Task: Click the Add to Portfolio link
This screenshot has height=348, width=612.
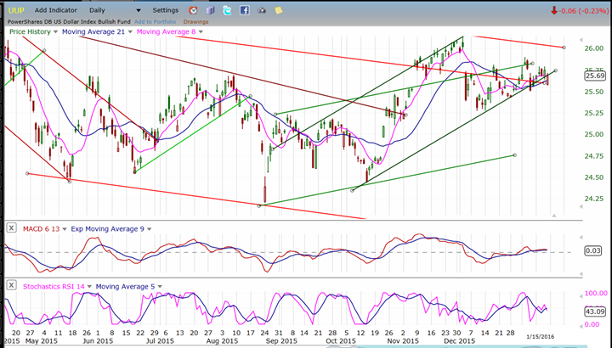Action: tap(156, 22)
